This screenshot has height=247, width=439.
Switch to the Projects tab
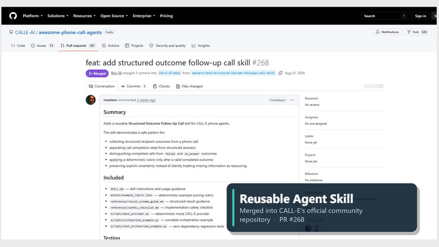134,45
